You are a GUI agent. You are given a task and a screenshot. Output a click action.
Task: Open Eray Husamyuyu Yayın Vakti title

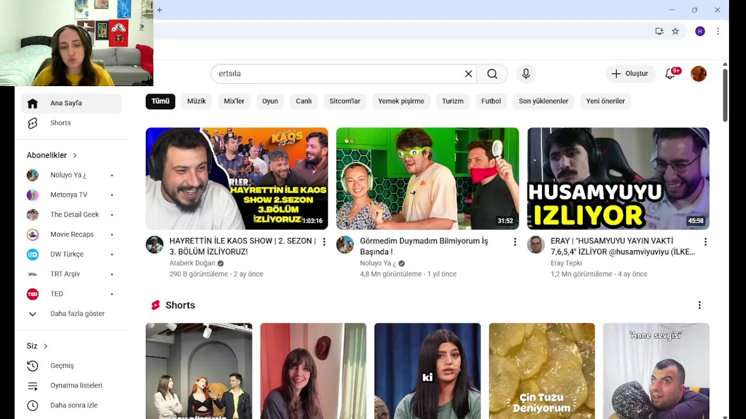623,246
